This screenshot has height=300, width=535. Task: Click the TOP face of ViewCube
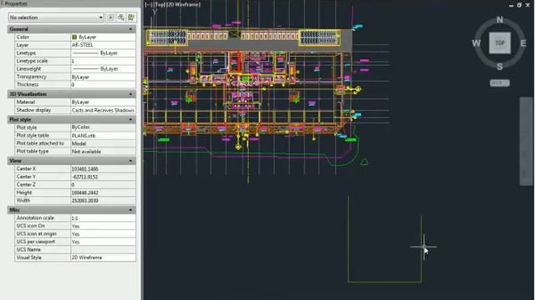pos(500,42)
